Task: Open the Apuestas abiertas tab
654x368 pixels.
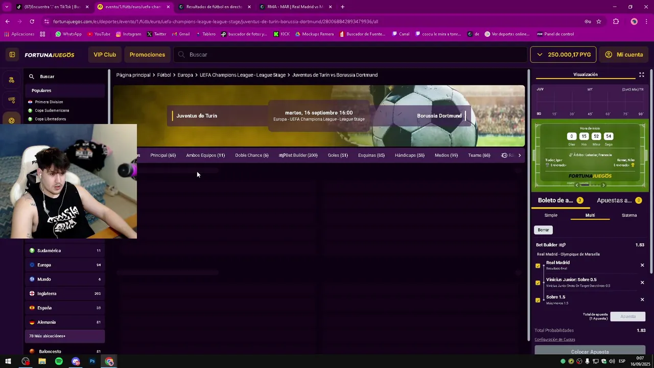Action: (619, 200)
